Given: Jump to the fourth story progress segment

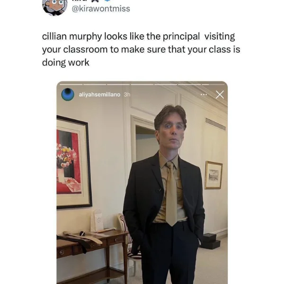Looking at the screenshot, I should tap(142, 84).
